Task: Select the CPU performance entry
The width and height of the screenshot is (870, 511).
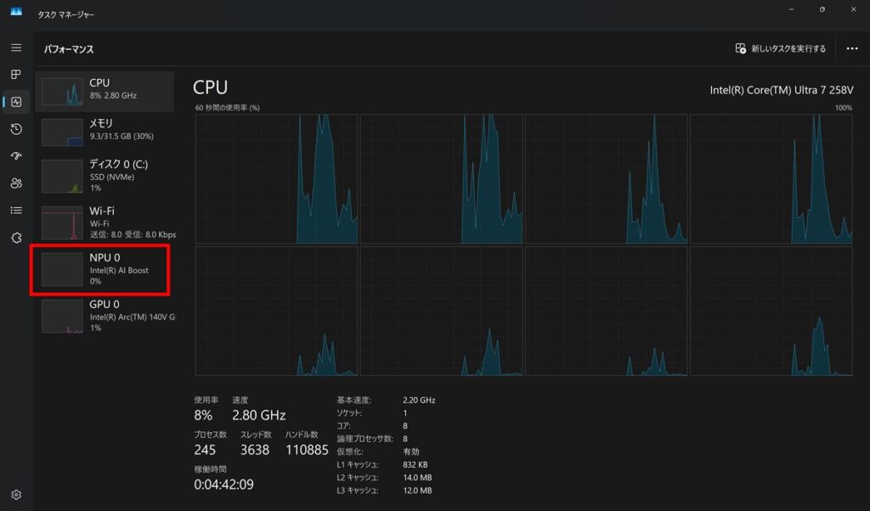Action: point(105,92)
